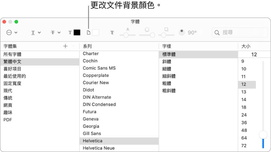
Task: Choose the Cochin font family
Action: point(119,61)
